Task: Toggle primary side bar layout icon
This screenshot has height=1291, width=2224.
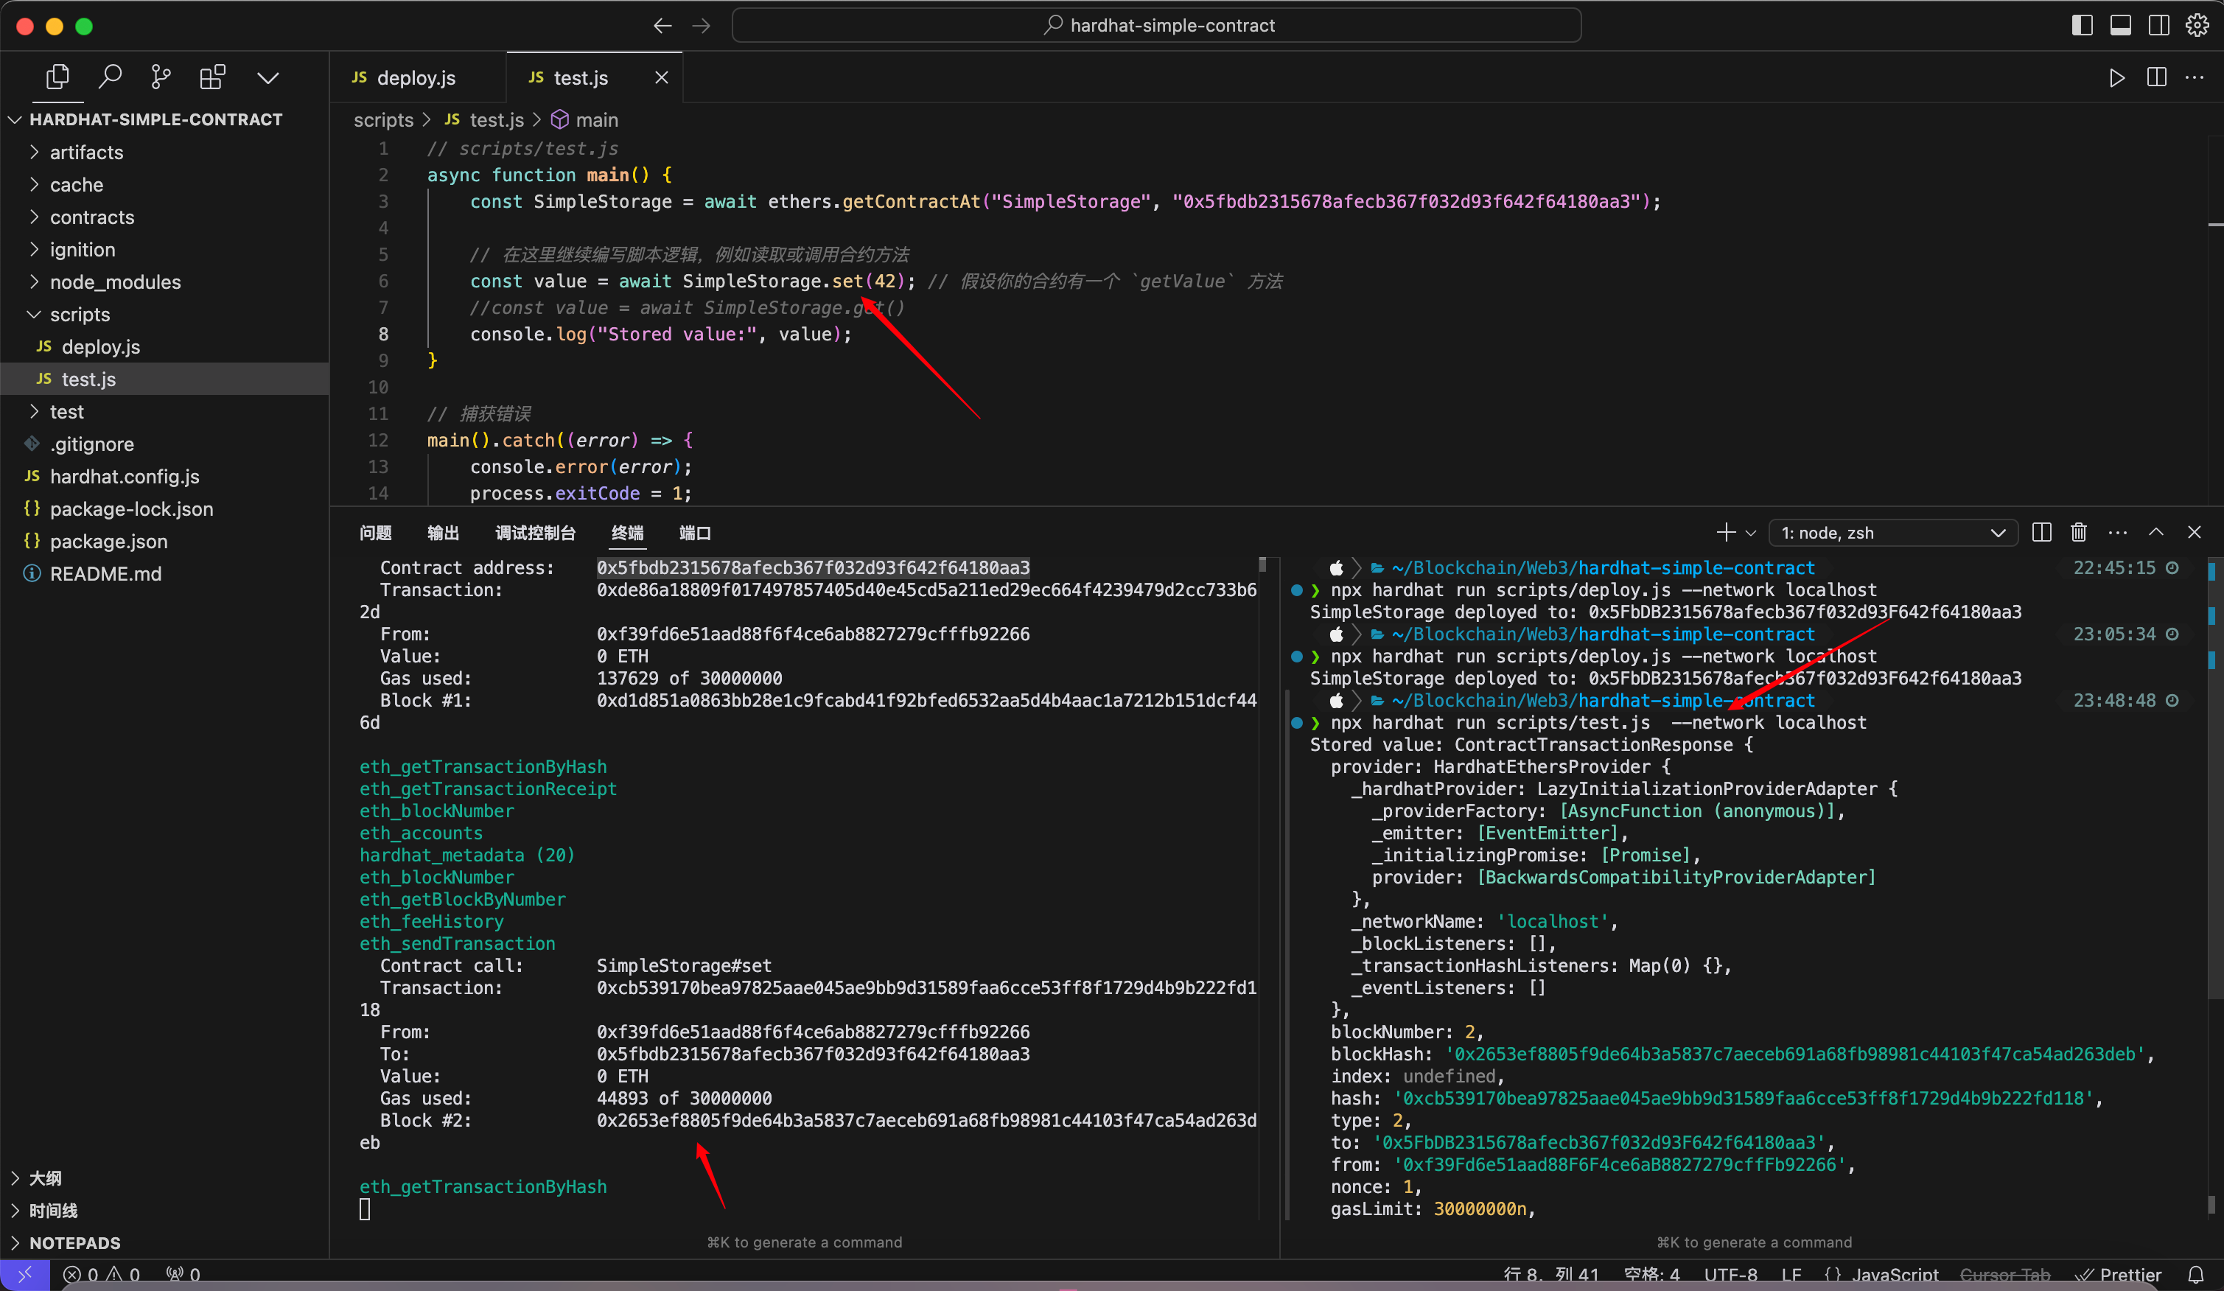Action: click(2082, 26)
